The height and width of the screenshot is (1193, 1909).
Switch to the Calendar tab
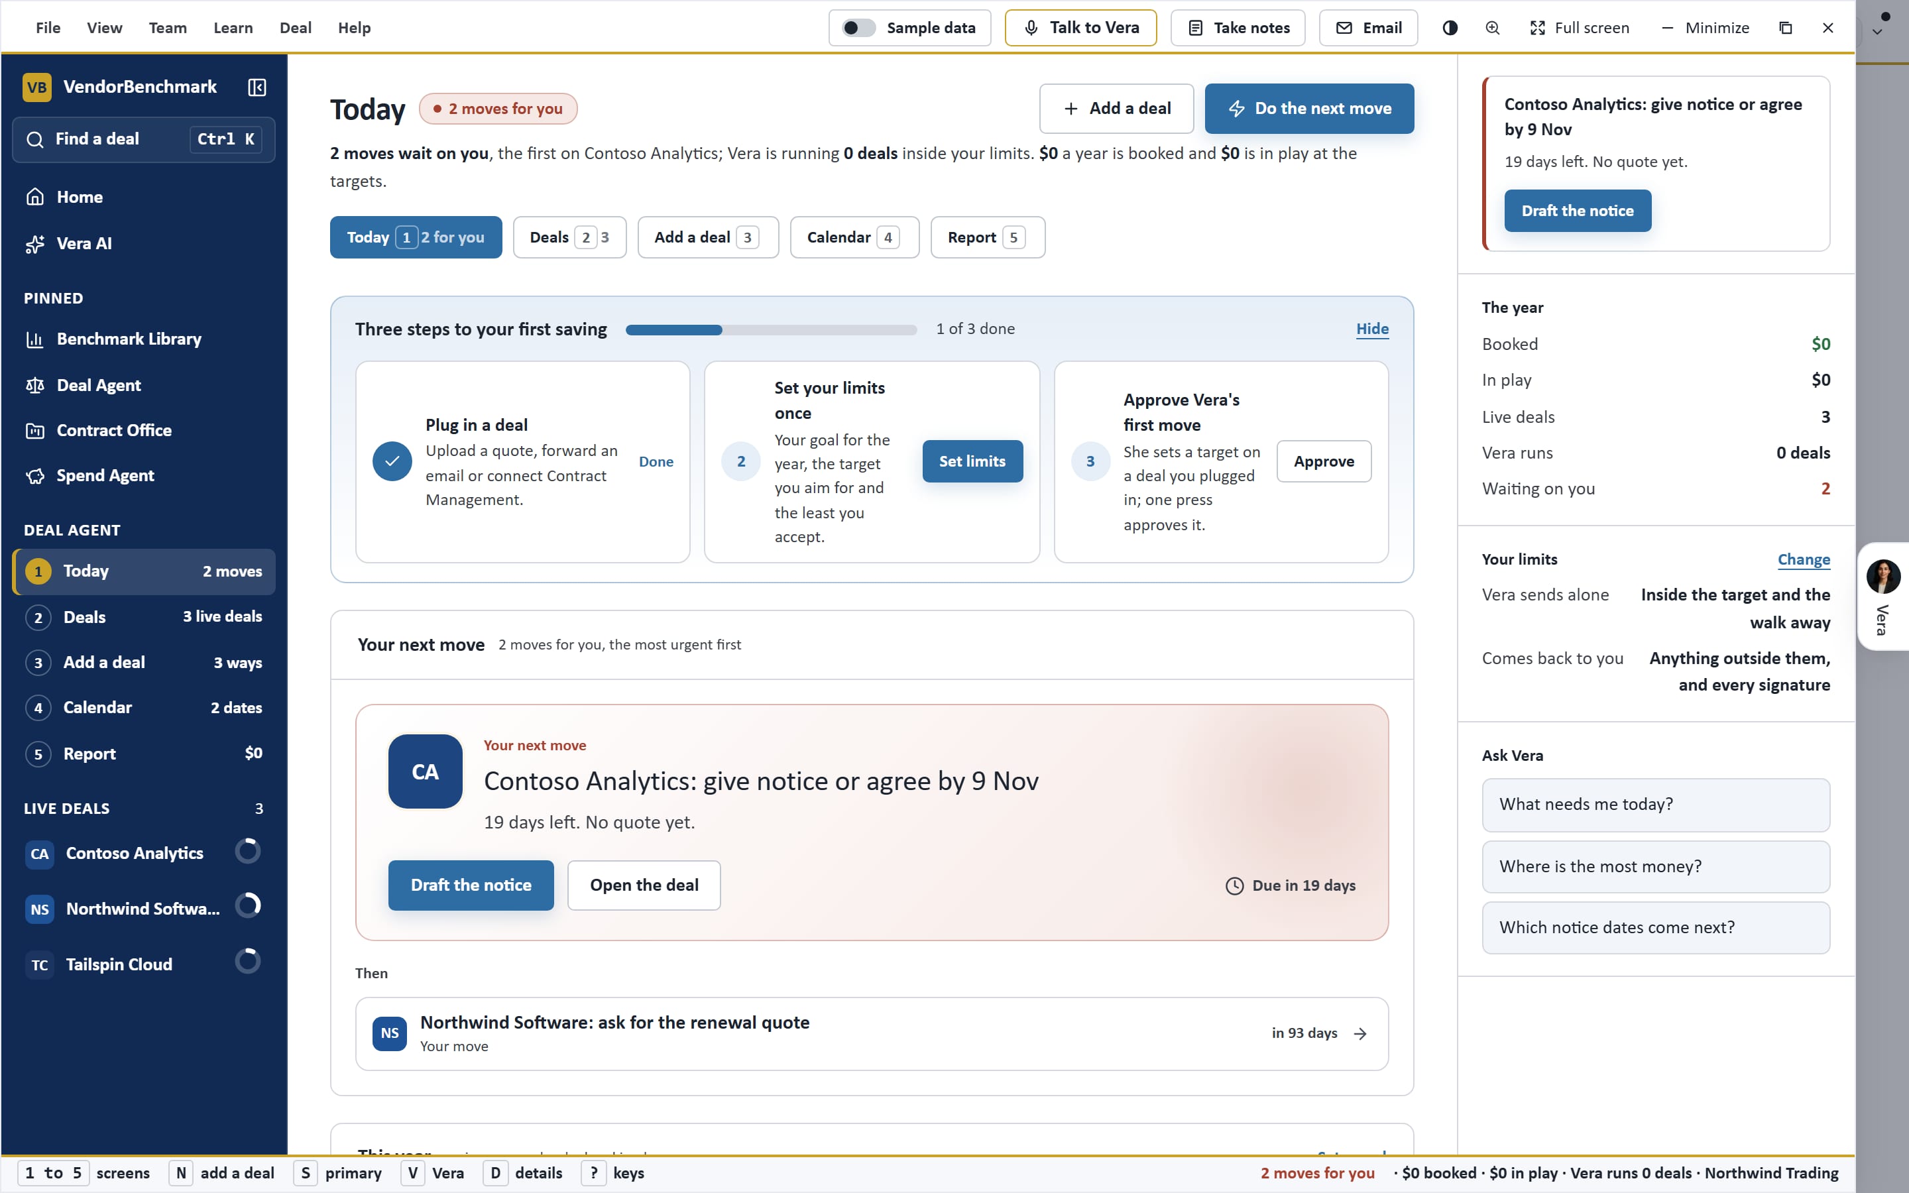pos(854,237)
